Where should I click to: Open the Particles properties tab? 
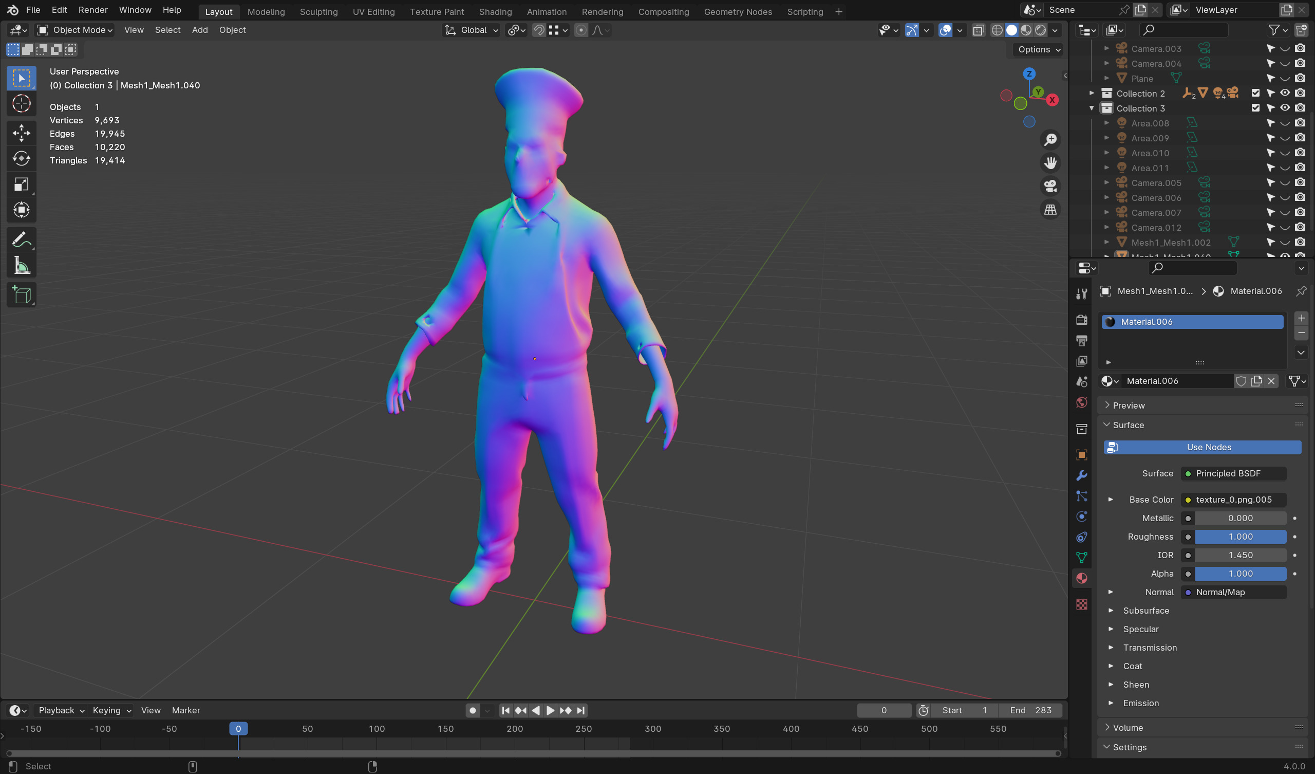point(1082,496)
